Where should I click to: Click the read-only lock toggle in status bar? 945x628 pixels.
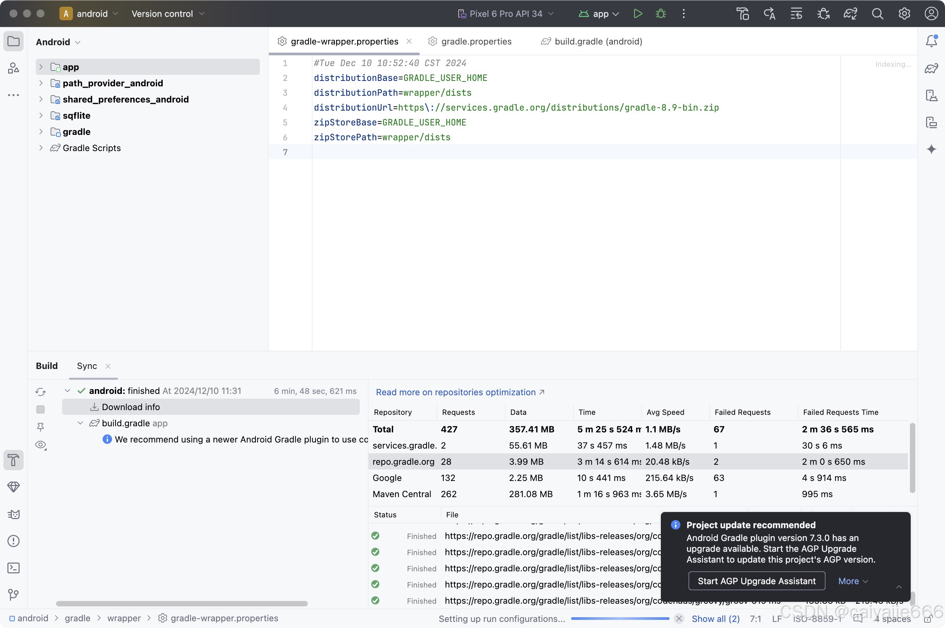click(x=927, y=619)
